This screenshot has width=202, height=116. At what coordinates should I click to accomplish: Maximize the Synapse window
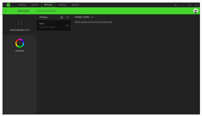pos(189,5)
